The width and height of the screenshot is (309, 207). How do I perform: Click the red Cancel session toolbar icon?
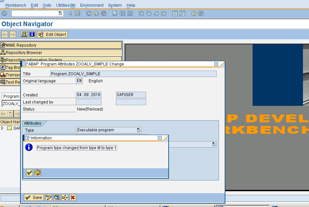(x=104, y=13)
